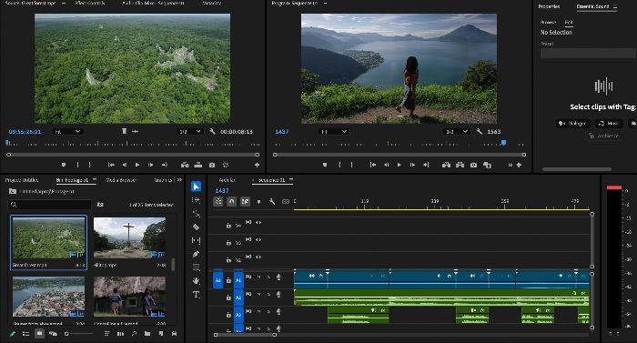Screen dimensions: 637x343
Task: Open Program Monitor zoom level dropdown
Action: click(334, 132)
